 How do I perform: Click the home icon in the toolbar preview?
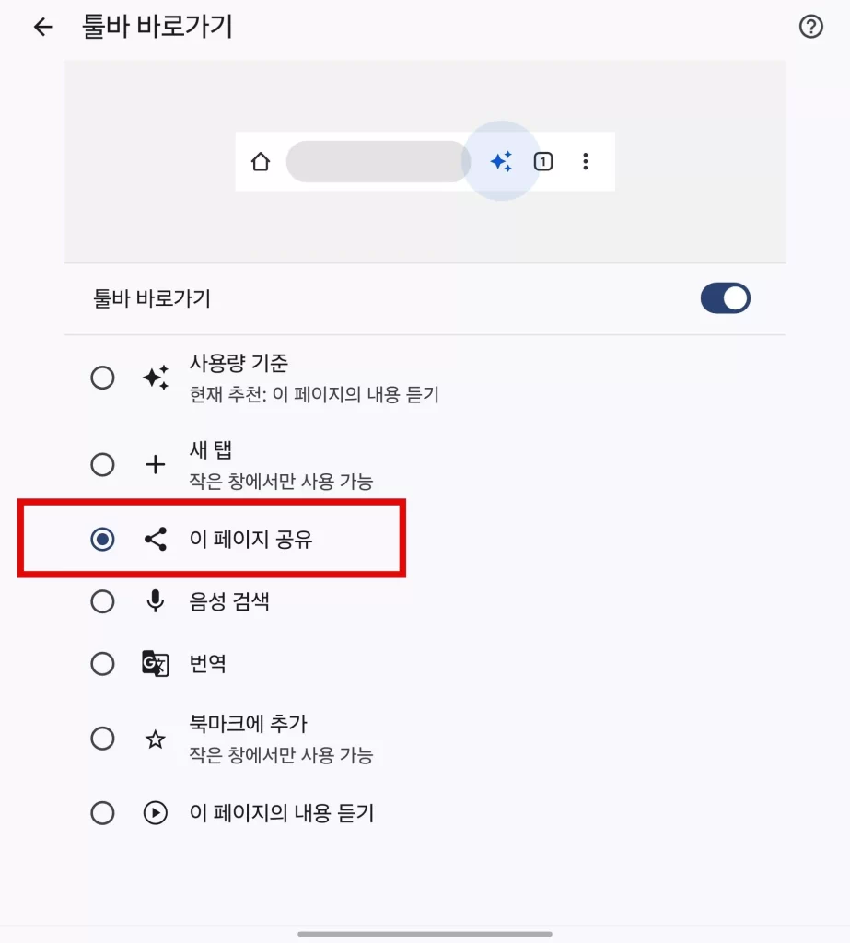tap(262, 161)
